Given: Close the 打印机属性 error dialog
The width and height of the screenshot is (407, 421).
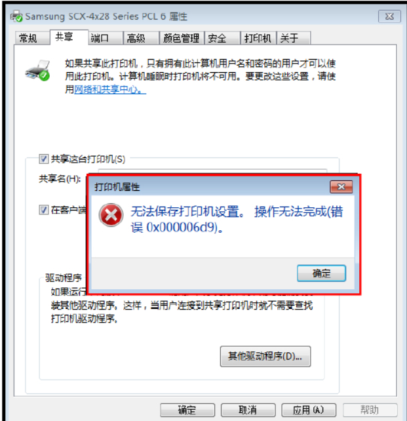Looking at the screenshot, I should (341, 187).
